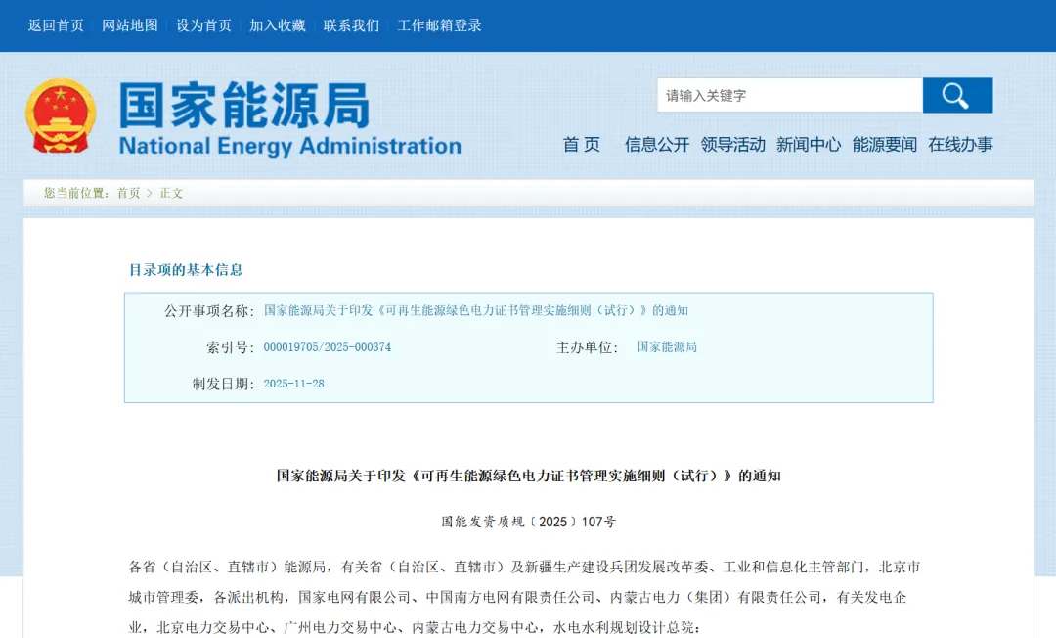Click the national emblem logo
The image size is (1056, 638).
(x=61, y=114)
